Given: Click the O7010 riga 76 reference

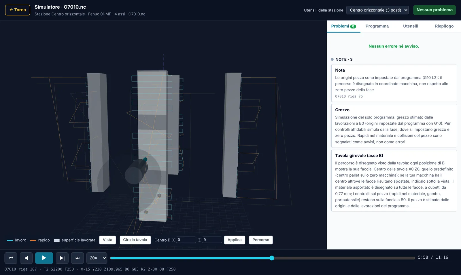Looking at the screenshot, I should pos(349,96).
